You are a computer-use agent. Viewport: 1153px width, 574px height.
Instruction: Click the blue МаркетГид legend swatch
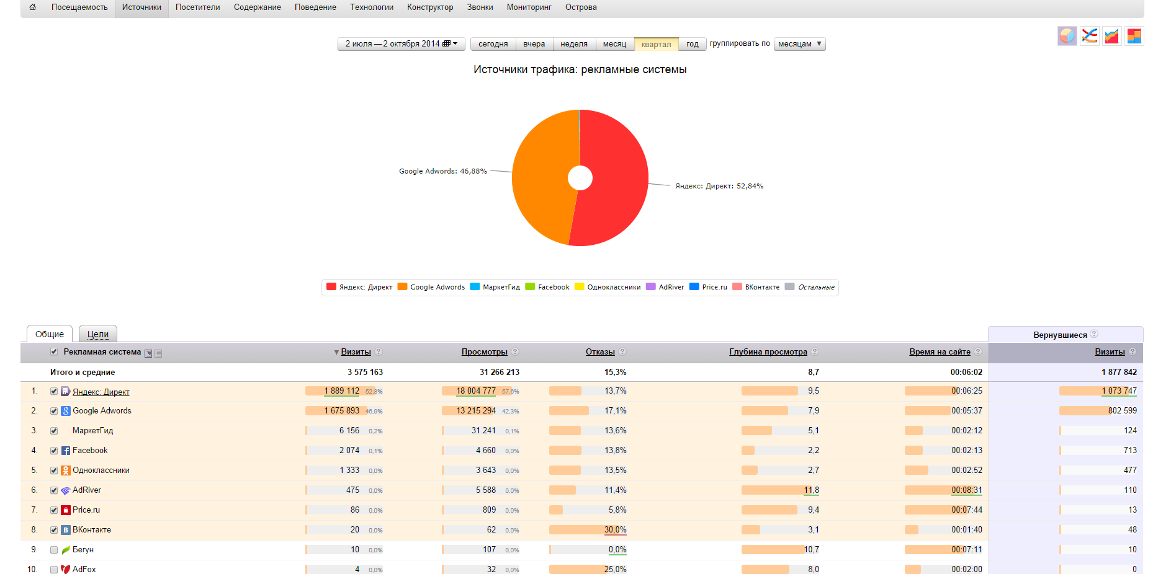(475, 286)
